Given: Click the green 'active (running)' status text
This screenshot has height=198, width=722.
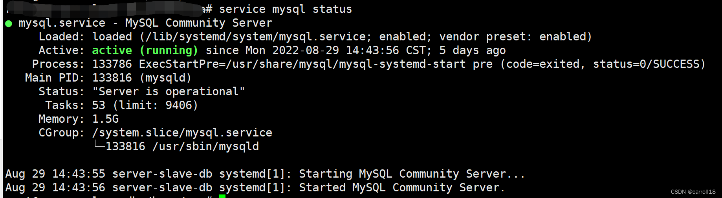Looking at the screenshot, I should [x=145, y=50].
